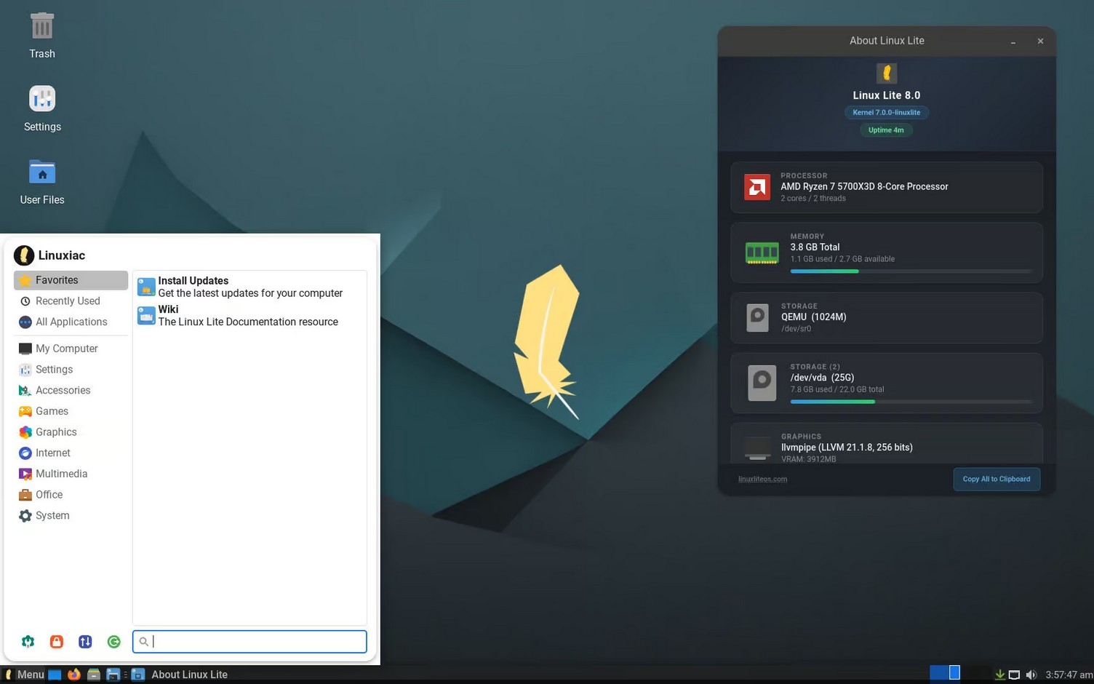
Task: Click blue switch user arrows icon in menu
Action: point(85,641)
